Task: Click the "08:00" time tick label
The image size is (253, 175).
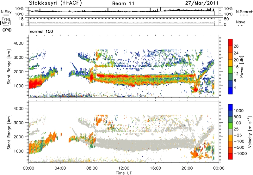Action: pos(92,168)
